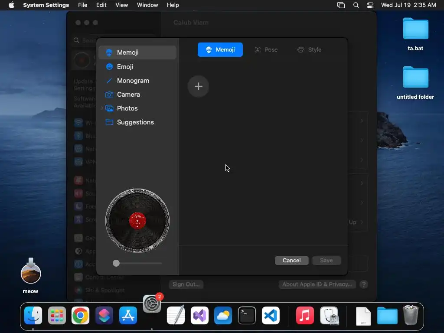Cancel the picture selection dialog

[x=292, y=260]
